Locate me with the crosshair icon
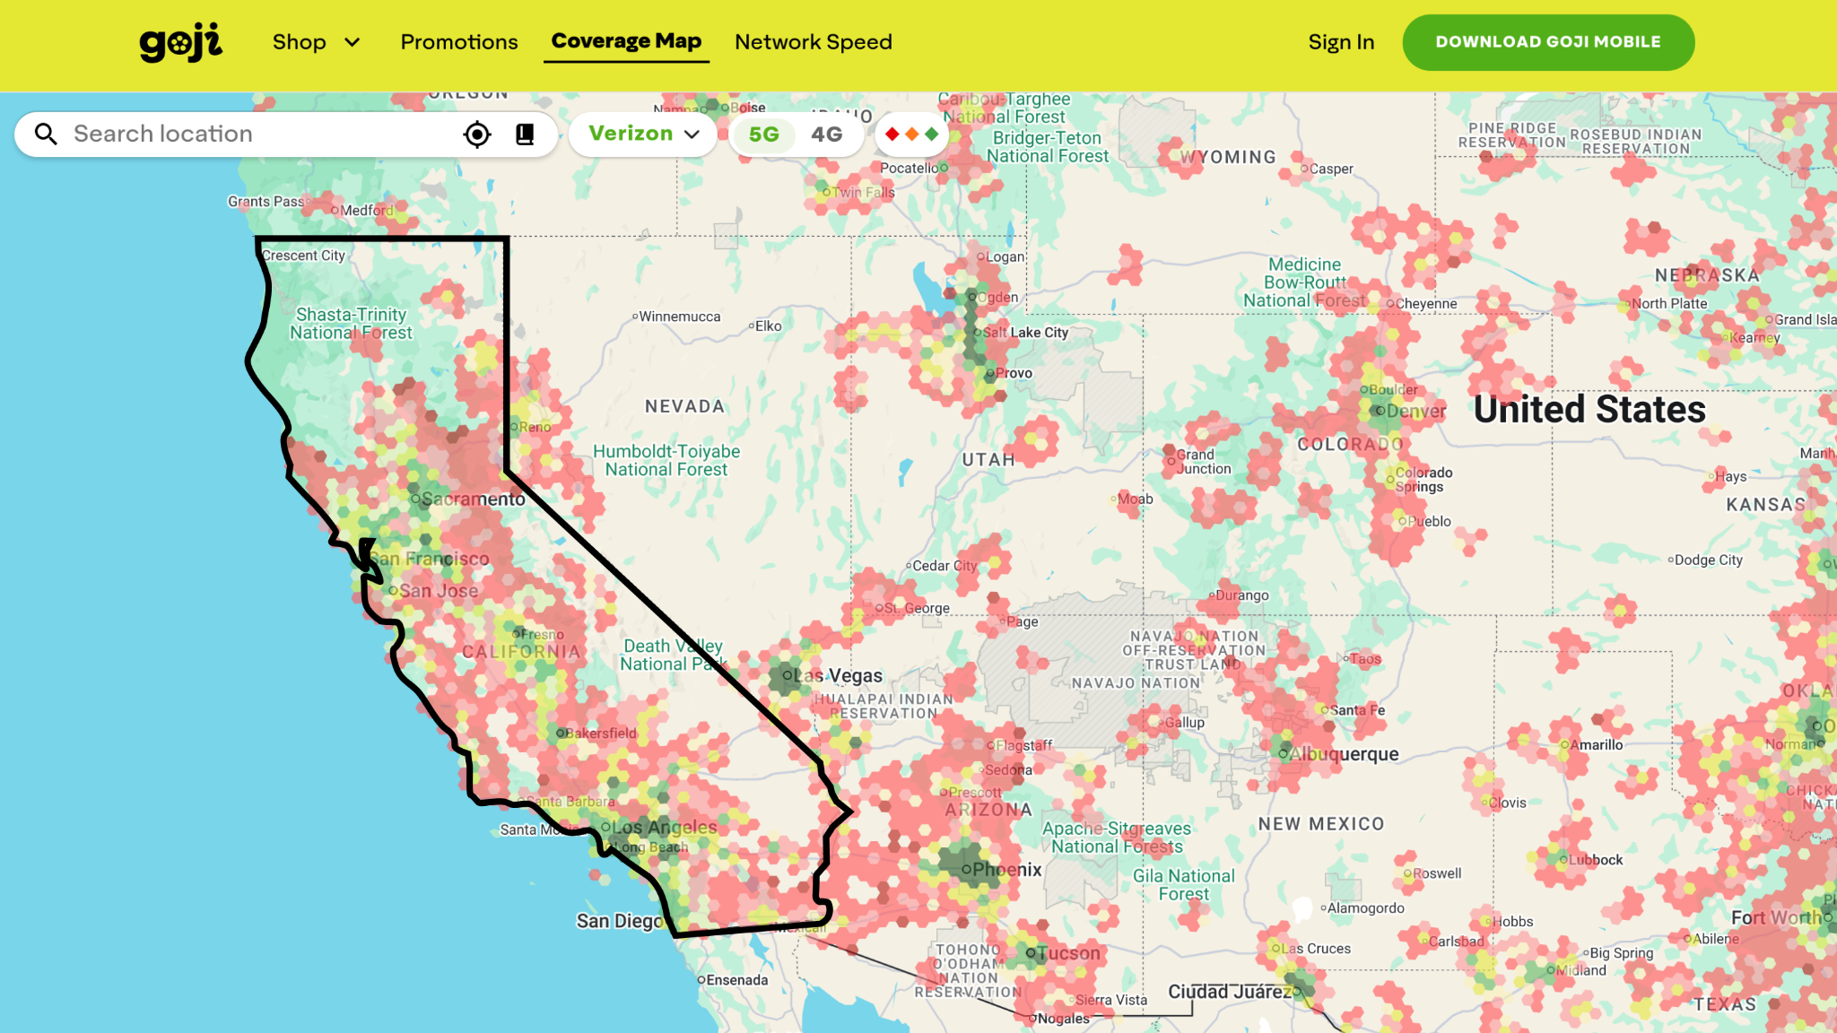Viewport: 1837px width, 1033px height. [x=477, y=135]
